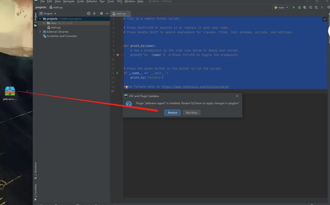
Task: Select main.py file in Project tree
Action: 56,27
